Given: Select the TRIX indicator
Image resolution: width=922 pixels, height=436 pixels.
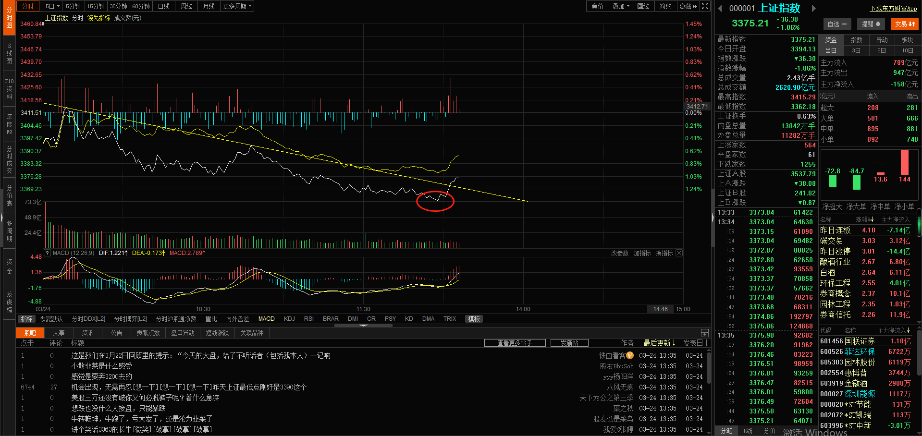Looking at the screenshot, I should (450, 319).
